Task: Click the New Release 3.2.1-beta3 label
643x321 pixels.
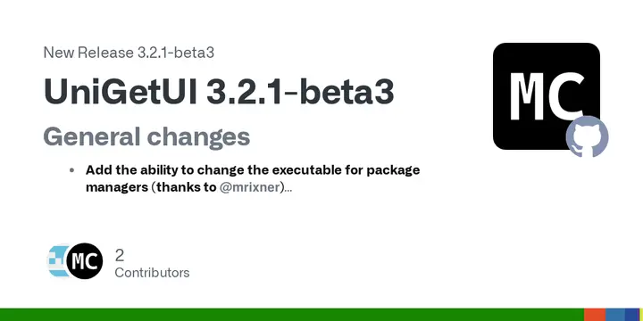Action: [129, 53]
